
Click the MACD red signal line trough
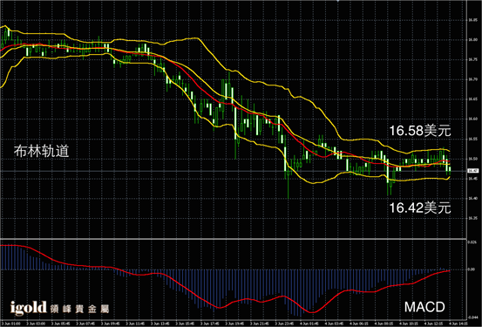coord(311,311)
